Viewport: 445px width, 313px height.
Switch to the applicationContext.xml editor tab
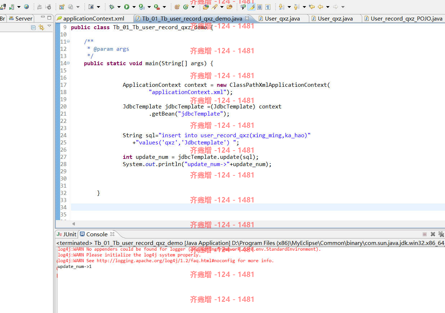(90, 18)
